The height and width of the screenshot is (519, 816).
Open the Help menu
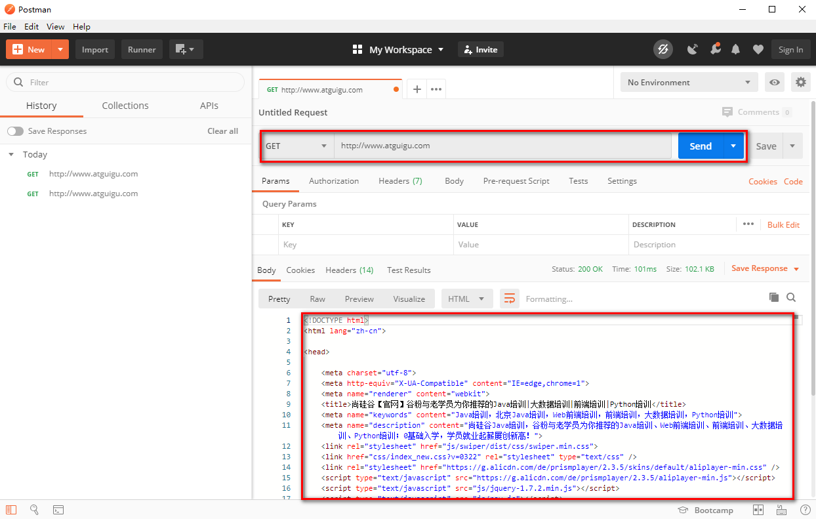(x=81, y=27)
